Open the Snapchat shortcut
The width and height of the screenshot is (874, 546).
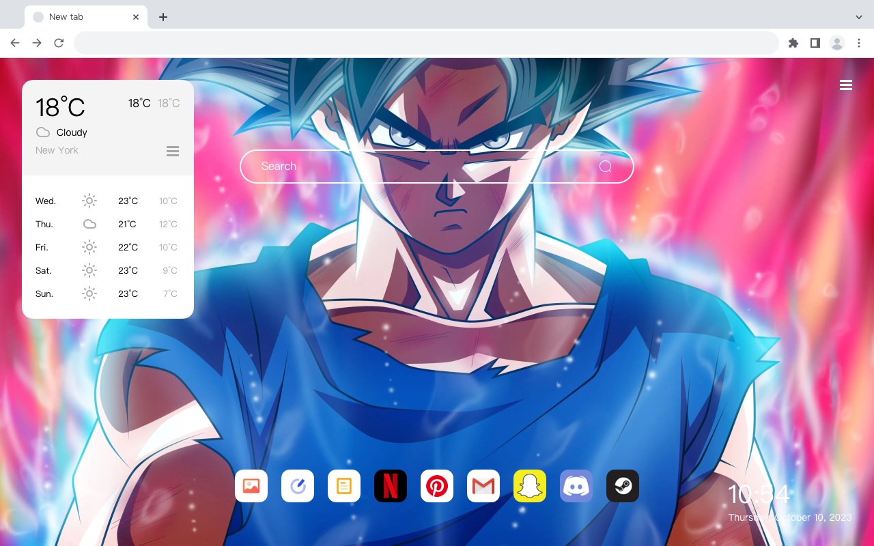(x=530, y=486)
